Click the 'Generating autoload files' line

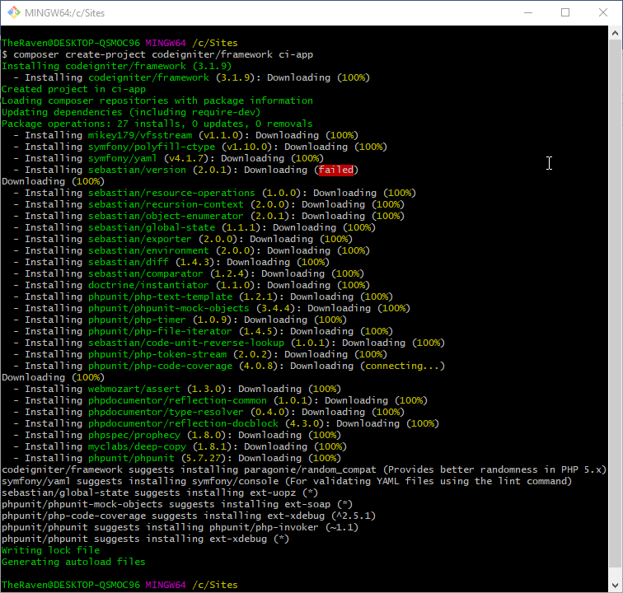pyautogui.click(x=73, y=562)
